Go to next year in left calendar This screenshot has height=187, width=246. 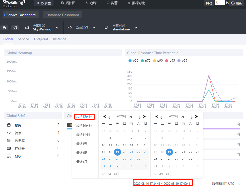[x=145, y=116]
